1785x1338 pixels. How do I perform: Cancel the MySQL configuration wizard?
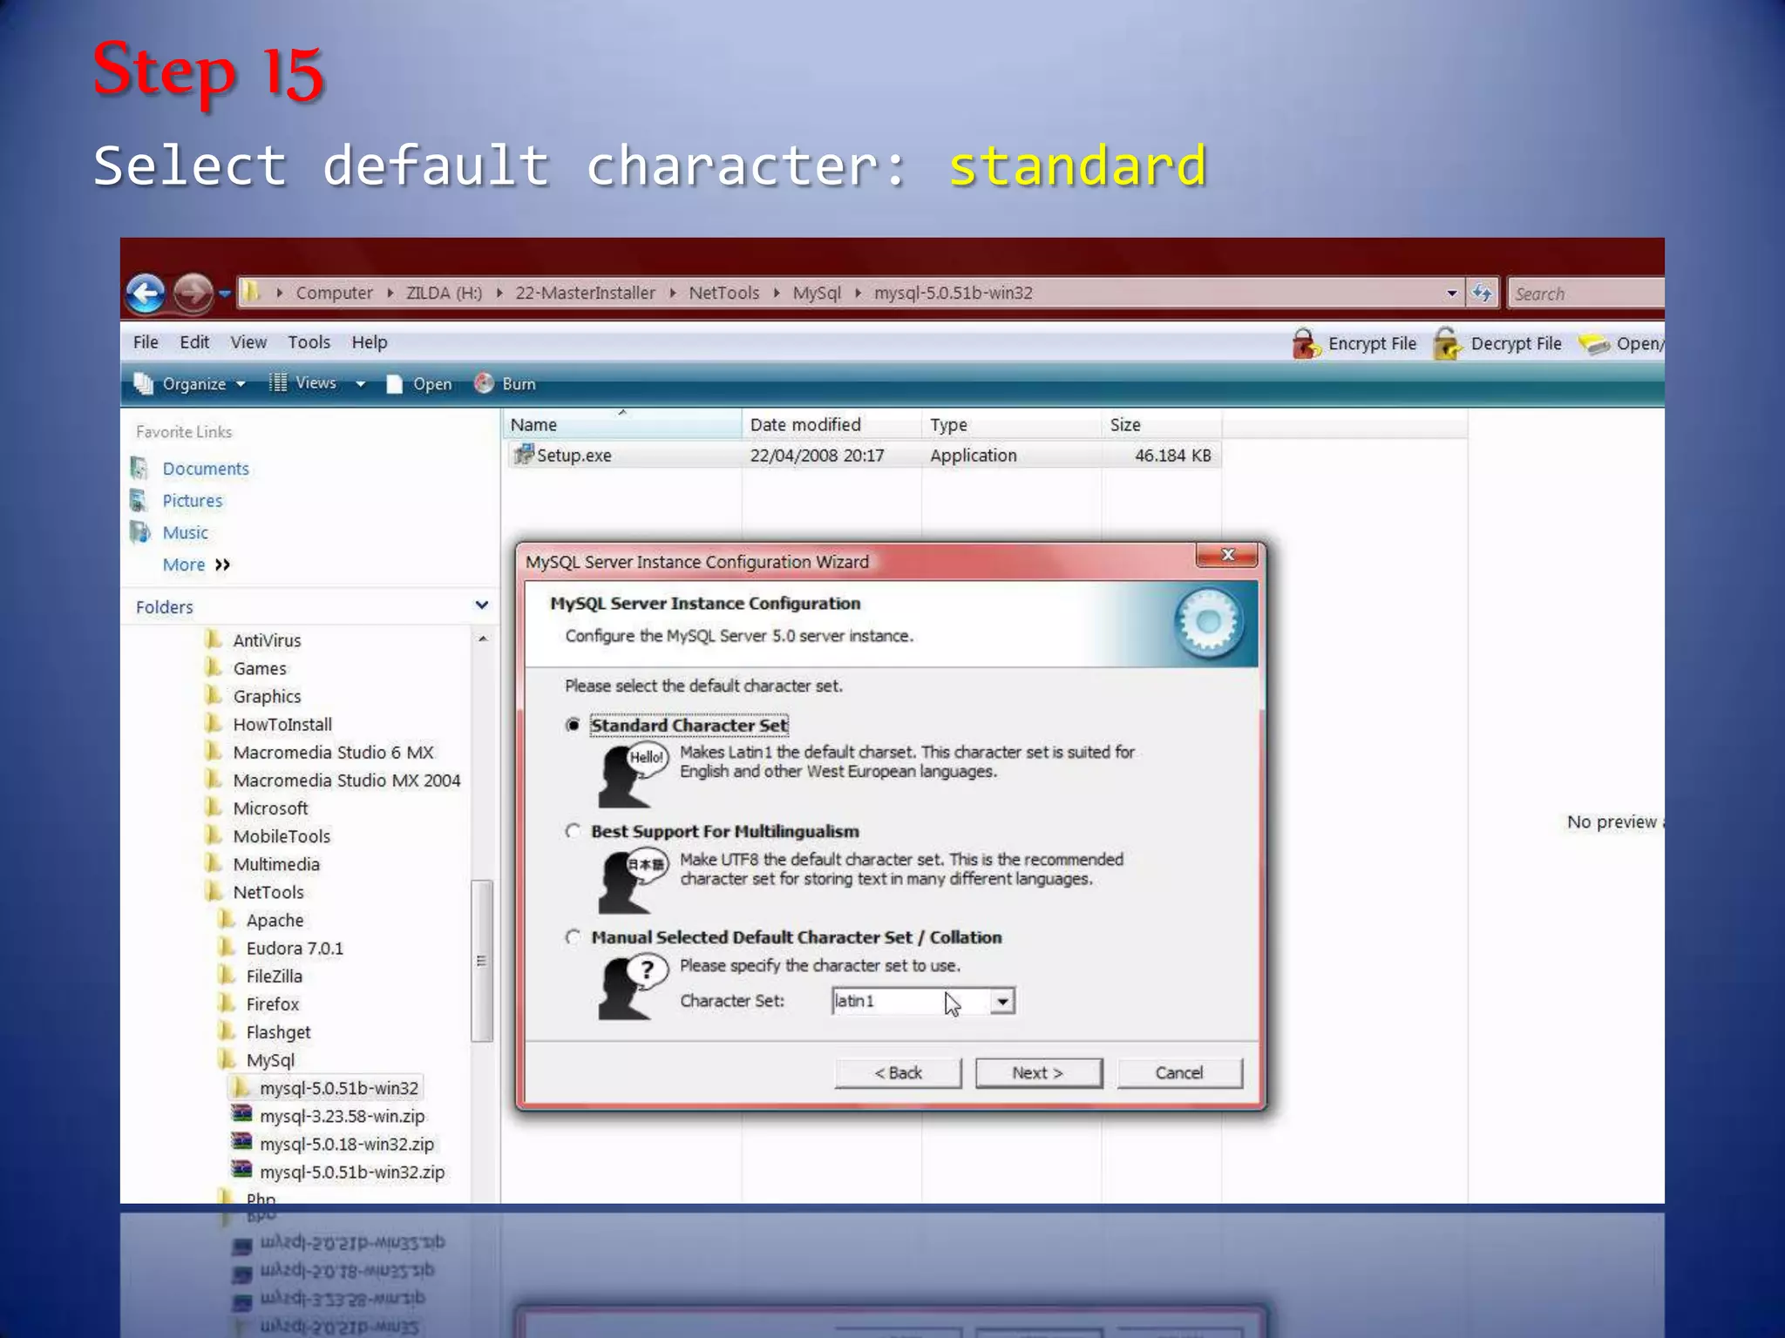(x=1179, y=1073)
